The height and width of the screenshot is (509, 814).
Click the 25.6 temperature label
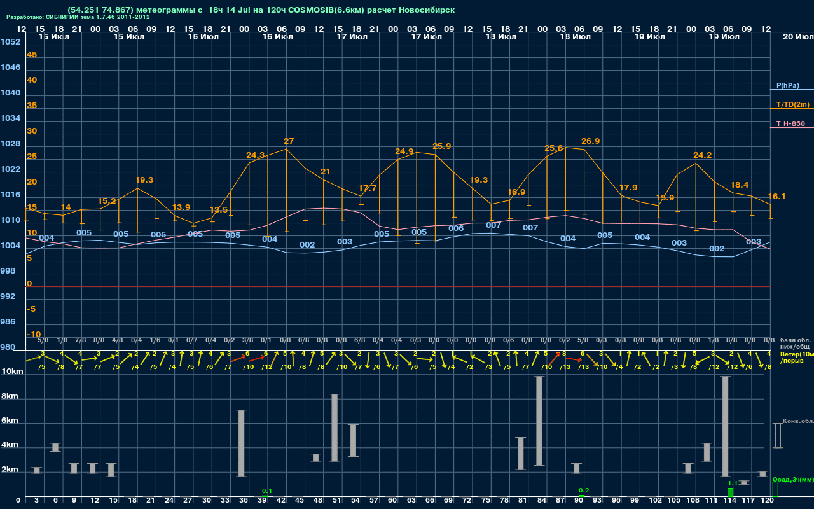553,148
